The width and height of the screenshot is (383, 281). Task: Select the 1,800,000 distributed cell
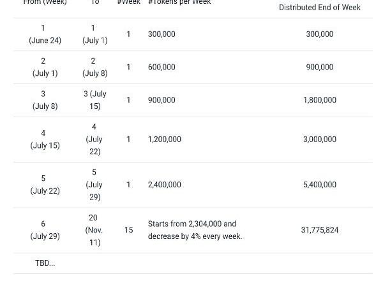click(x=320, y=100)
